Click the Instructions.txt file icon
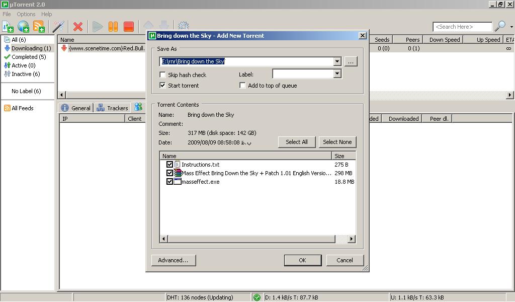The image size is (515, 302). click(178, 164)
